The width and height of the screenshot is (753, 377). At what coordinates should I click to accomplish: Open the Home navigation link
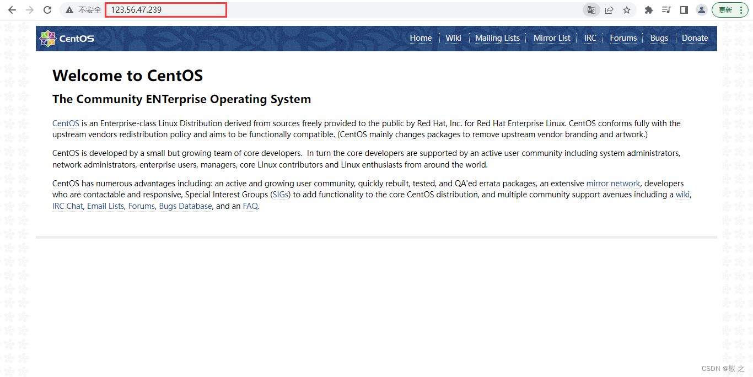point(421,38)
